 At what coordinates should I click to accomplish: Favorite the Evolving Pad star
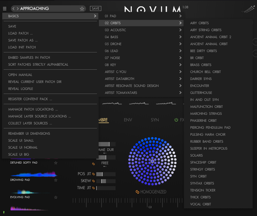[56, 197]
